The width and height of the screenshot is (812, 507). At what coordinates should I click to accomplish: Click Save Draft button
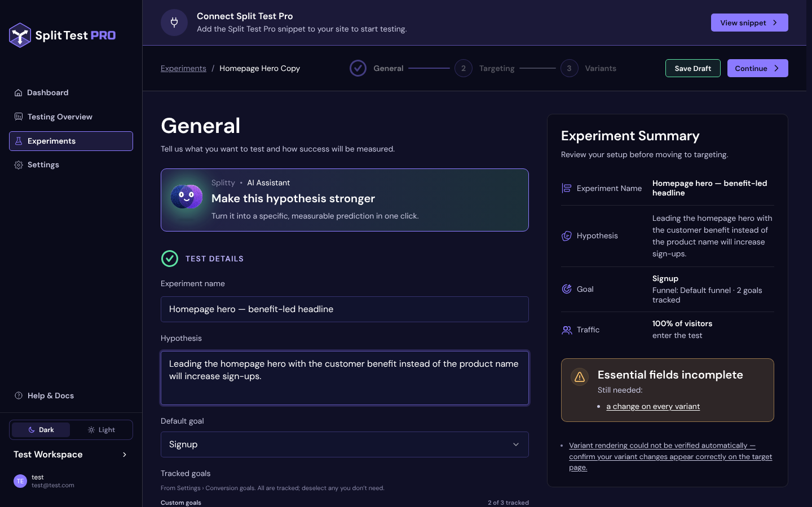[693, 68]
